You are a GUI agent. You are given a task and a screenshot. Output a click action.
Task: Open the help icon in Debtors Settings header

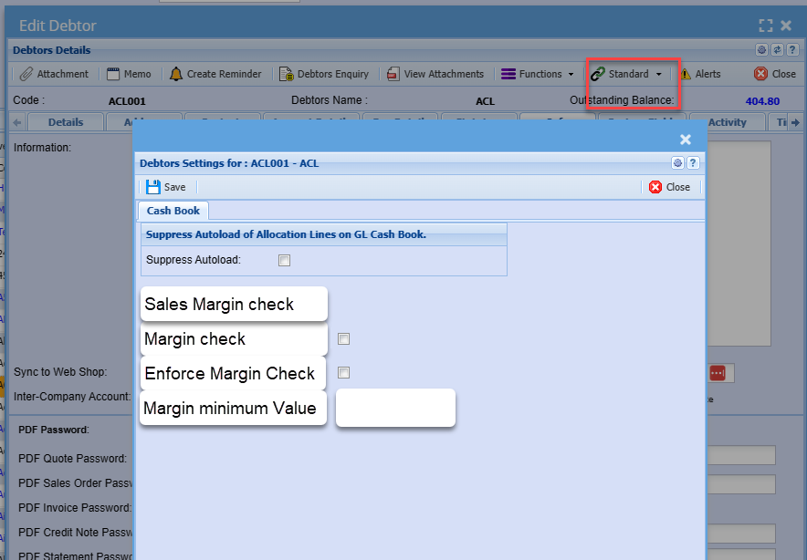[x=693, y=163]
